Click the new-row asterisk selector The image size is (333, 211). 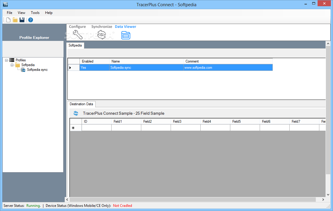click(x=76, y=128)
